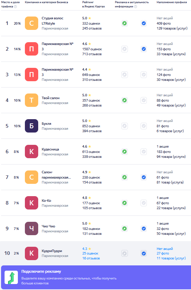This screenshot has width=191, height=290.
Task: Click the grey ad icon in Букля row
Action: click(125, 126)
